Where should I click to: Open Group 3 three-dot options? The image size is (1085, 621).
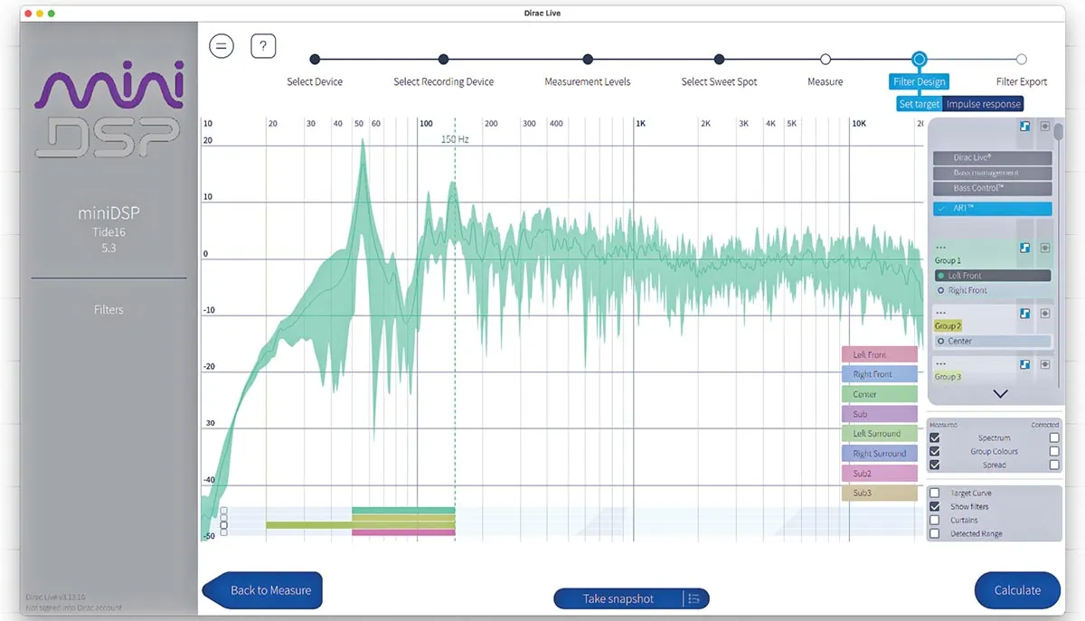941,365
